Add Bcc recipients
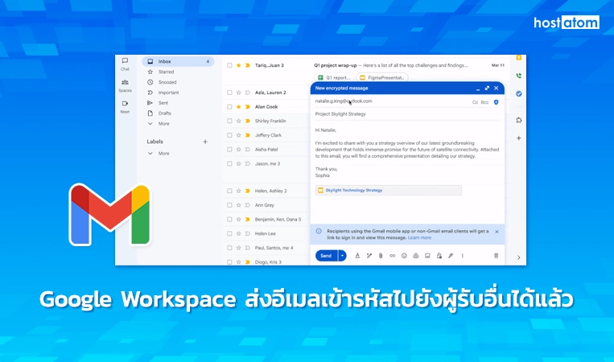The height and width of the screenshot is (362, 614). pos(484,102)
